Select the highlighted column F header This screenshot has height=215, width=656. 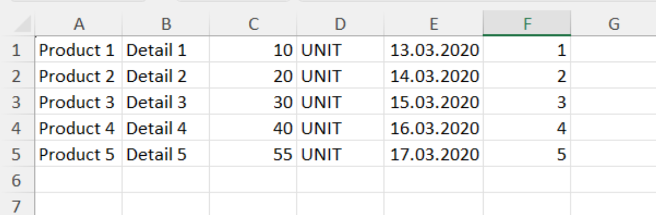526,24
